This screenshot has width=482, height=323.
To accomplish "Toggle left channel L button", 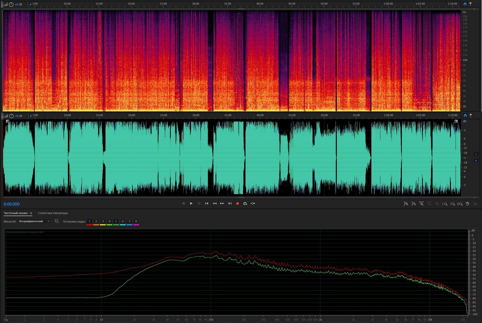I will click(x=476, y=154).
